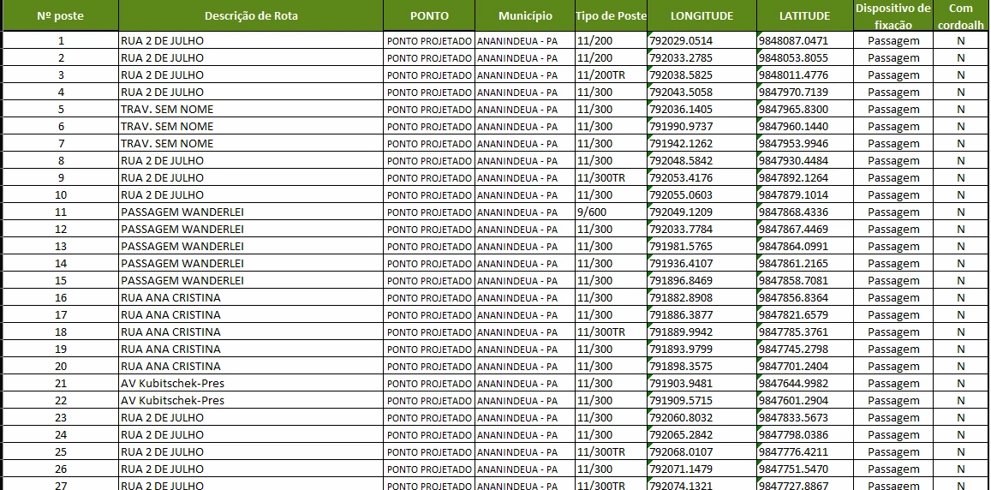
Task: Click 'ANANINDEUA - PA' cell in row 14
Action: pos(525,263)
